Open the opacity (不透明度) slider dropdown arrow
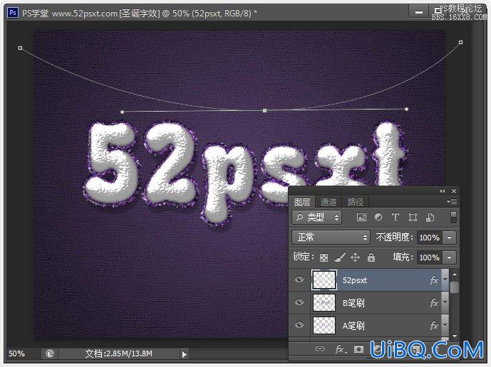This screenshot has width=491, height=367. 450,238
